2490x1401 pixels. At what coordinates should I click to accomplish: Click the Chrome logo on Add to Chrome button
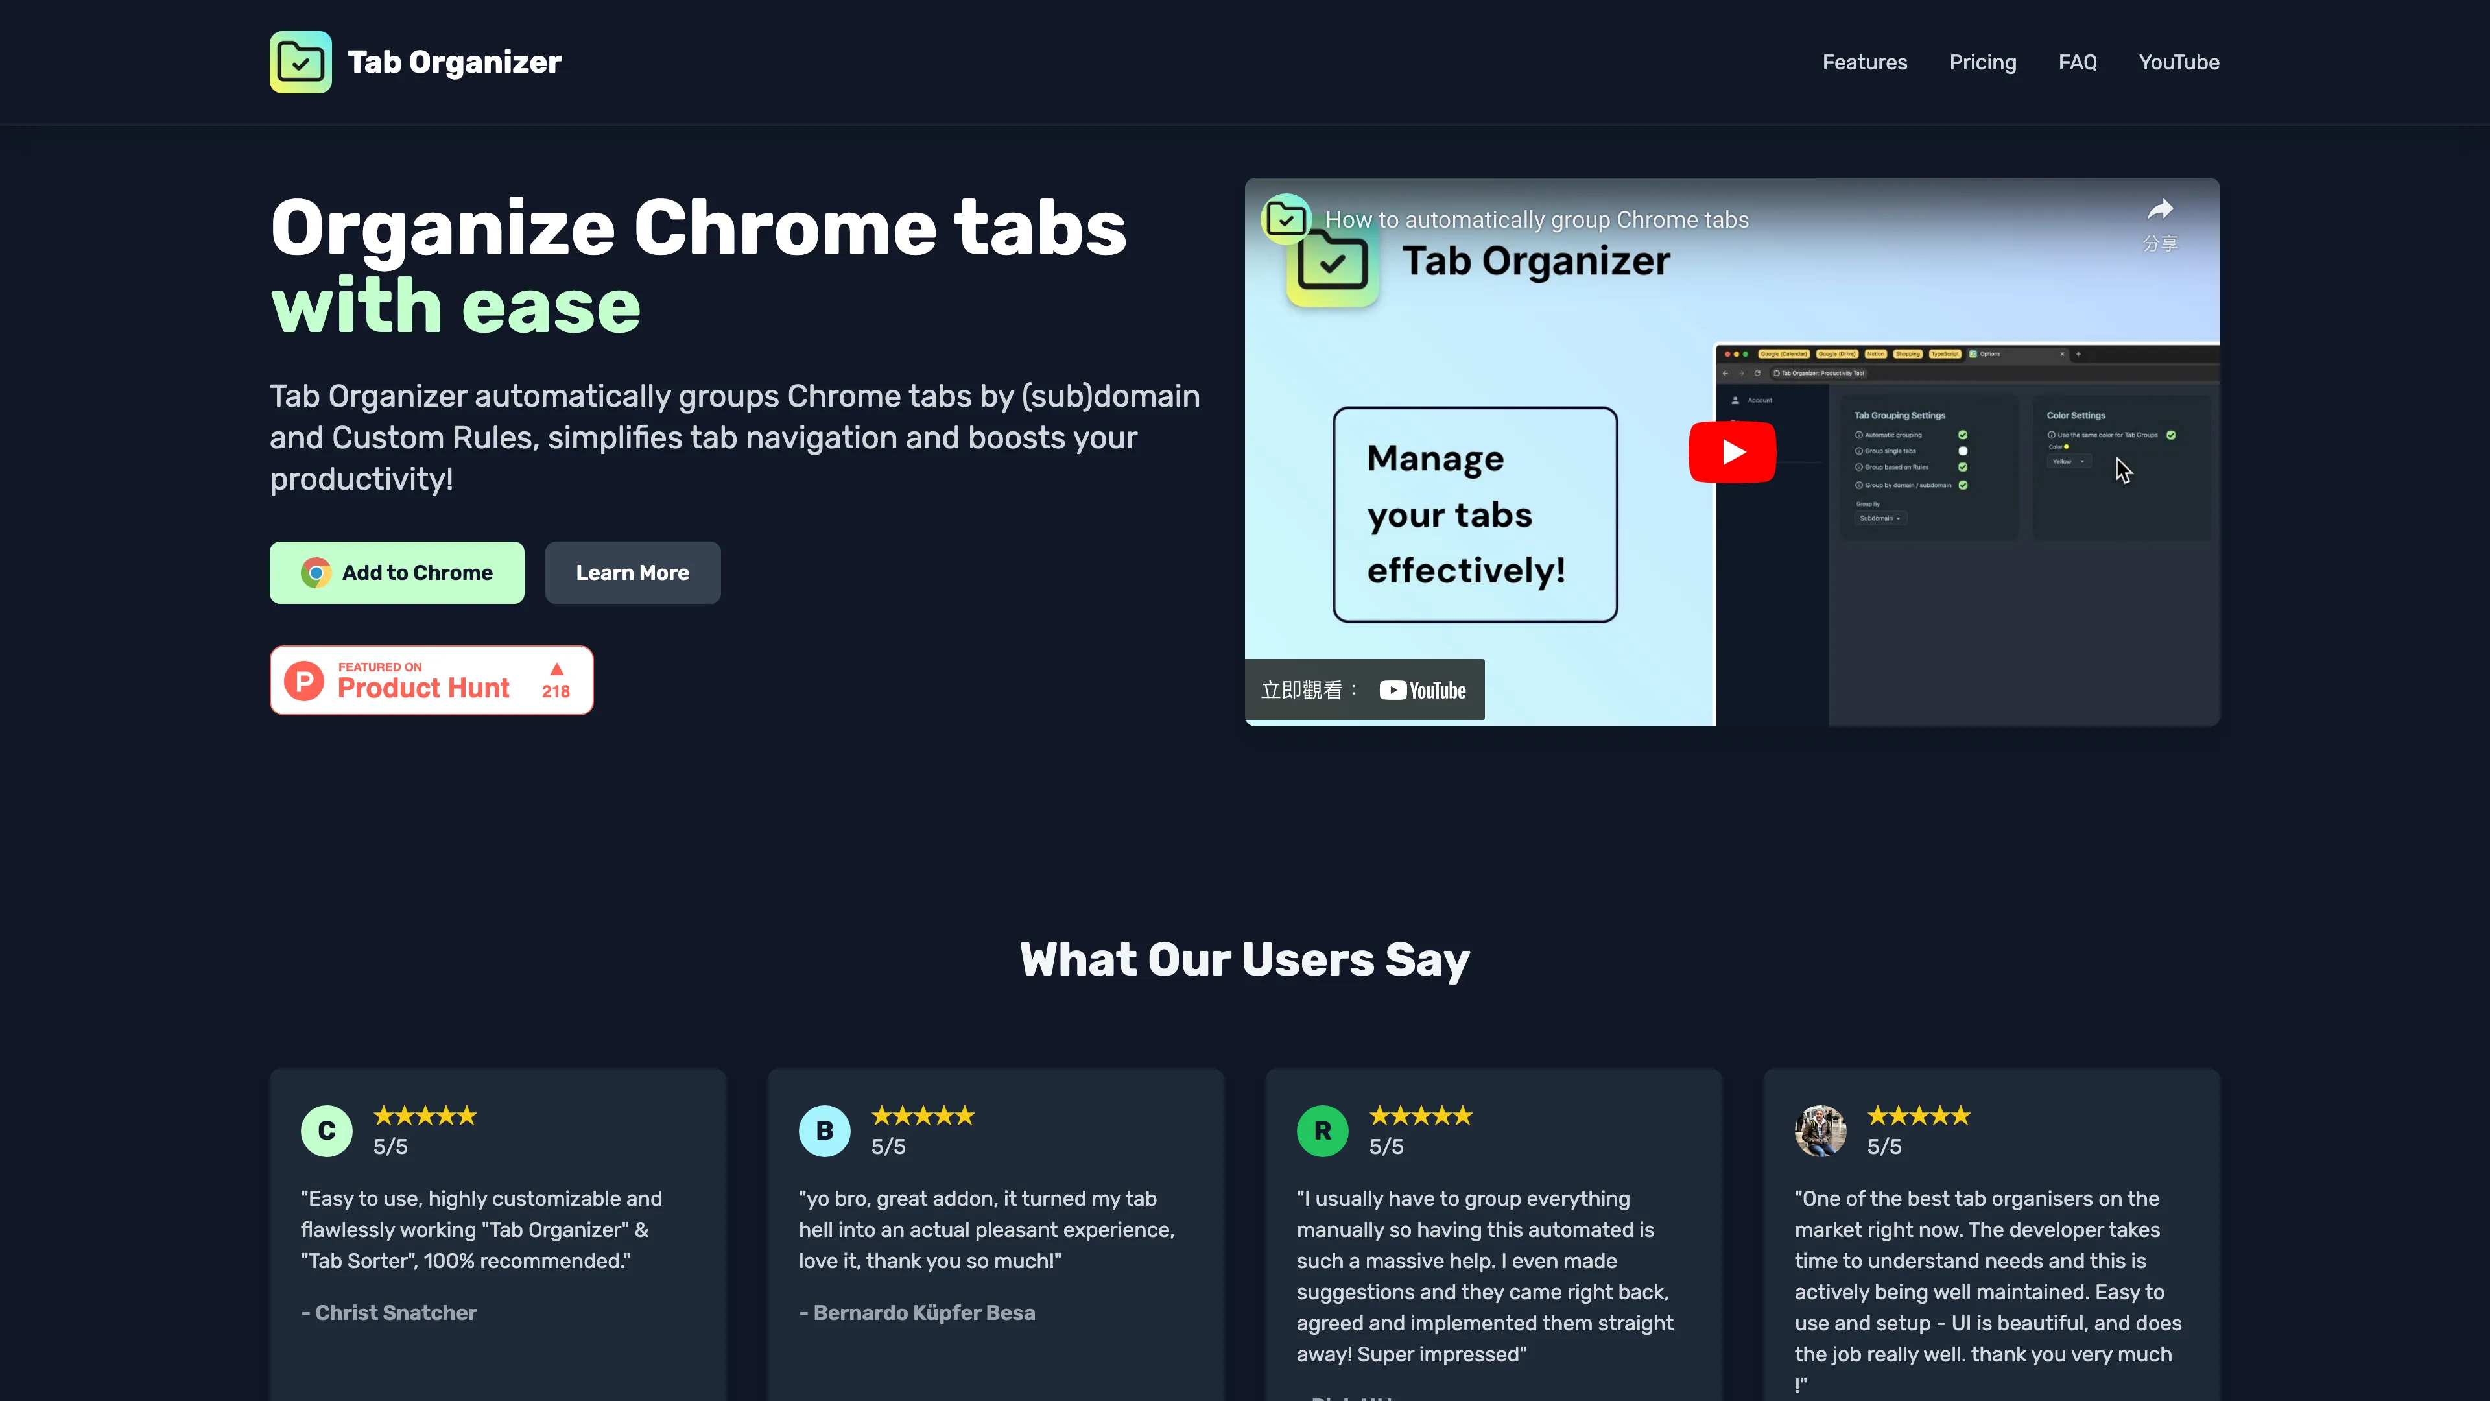316,571
